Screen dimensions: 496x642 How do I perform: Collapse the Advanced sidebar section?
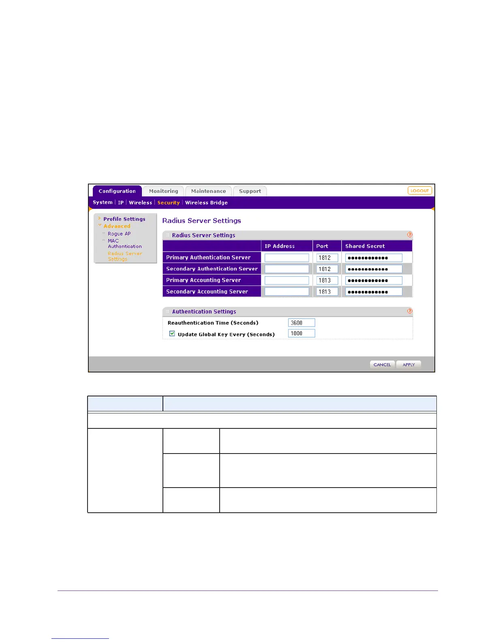[117, 226]
